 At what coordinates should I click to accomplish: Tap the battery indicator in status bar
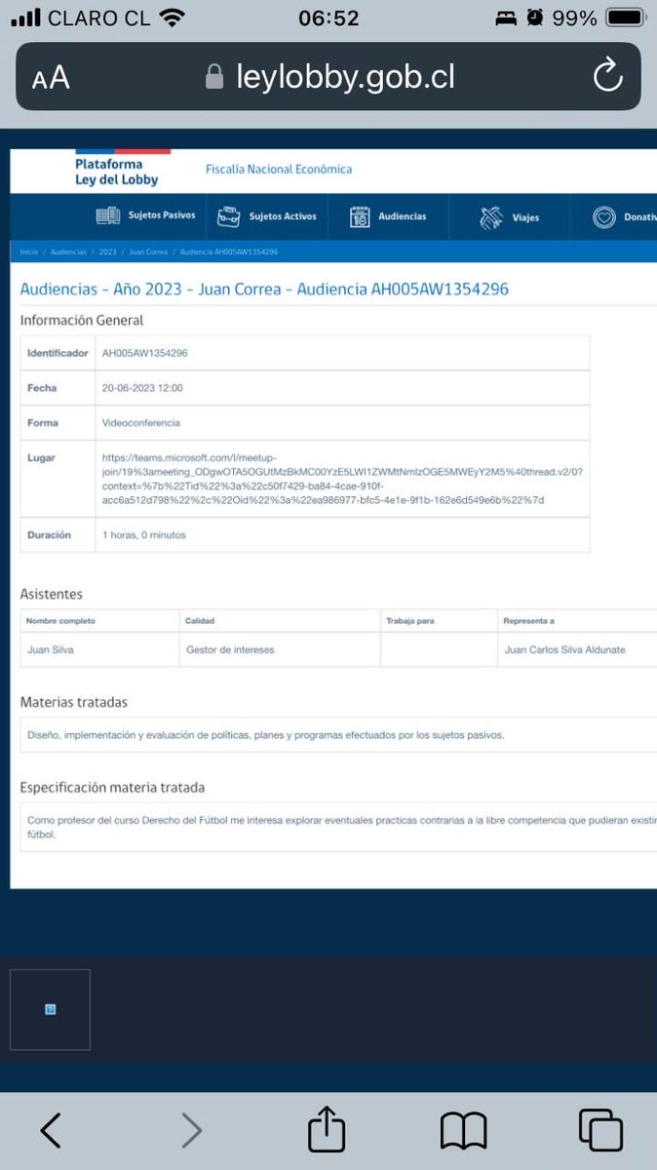tap(624, 18)
